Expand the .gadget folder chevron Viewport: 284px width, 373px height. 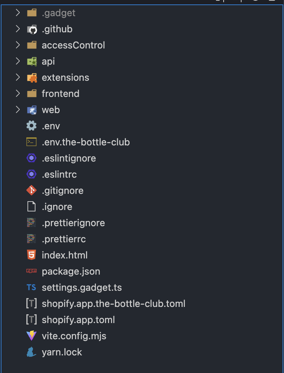(18, 13)
